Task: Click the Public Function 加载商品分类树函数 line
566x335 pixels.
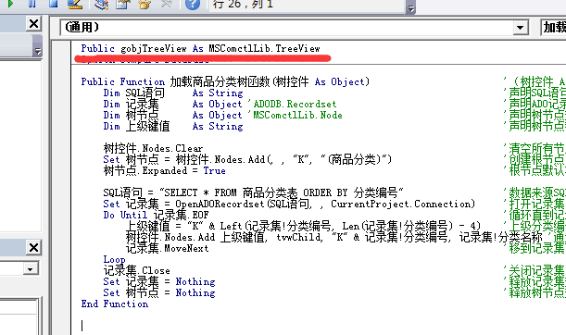Action: (225, 81)
